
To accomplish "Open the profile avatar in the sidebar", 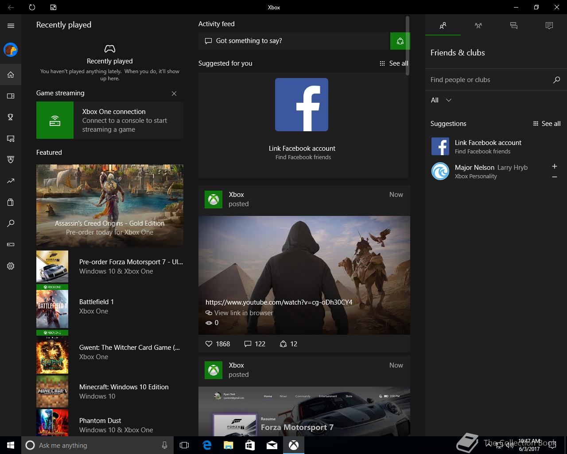I will tap(11, 50).
